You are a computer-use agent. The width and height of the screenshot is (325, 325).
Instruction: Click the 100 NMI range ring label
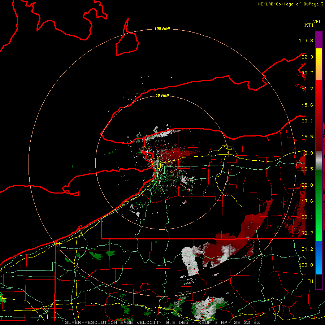tap(162, 29)
